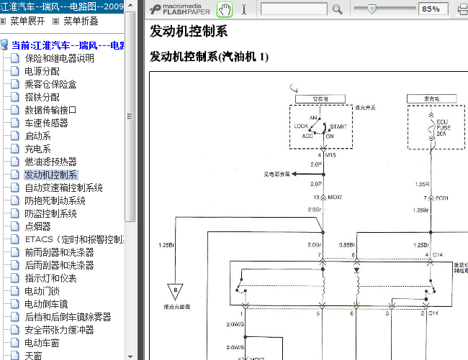Open 车速传感器 page
Image resolution: width=468 pixels, height=360 pixels.
click(47, 123)
